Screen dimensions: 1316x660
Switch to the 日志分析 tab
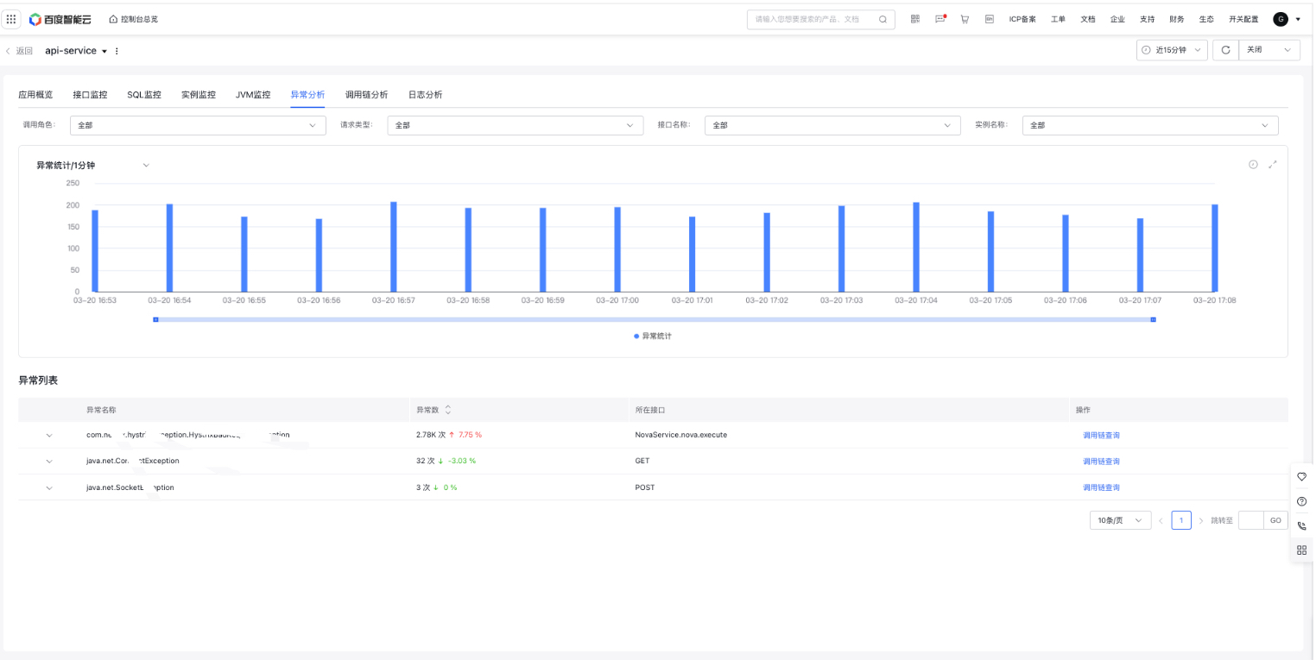pos(425,95)
